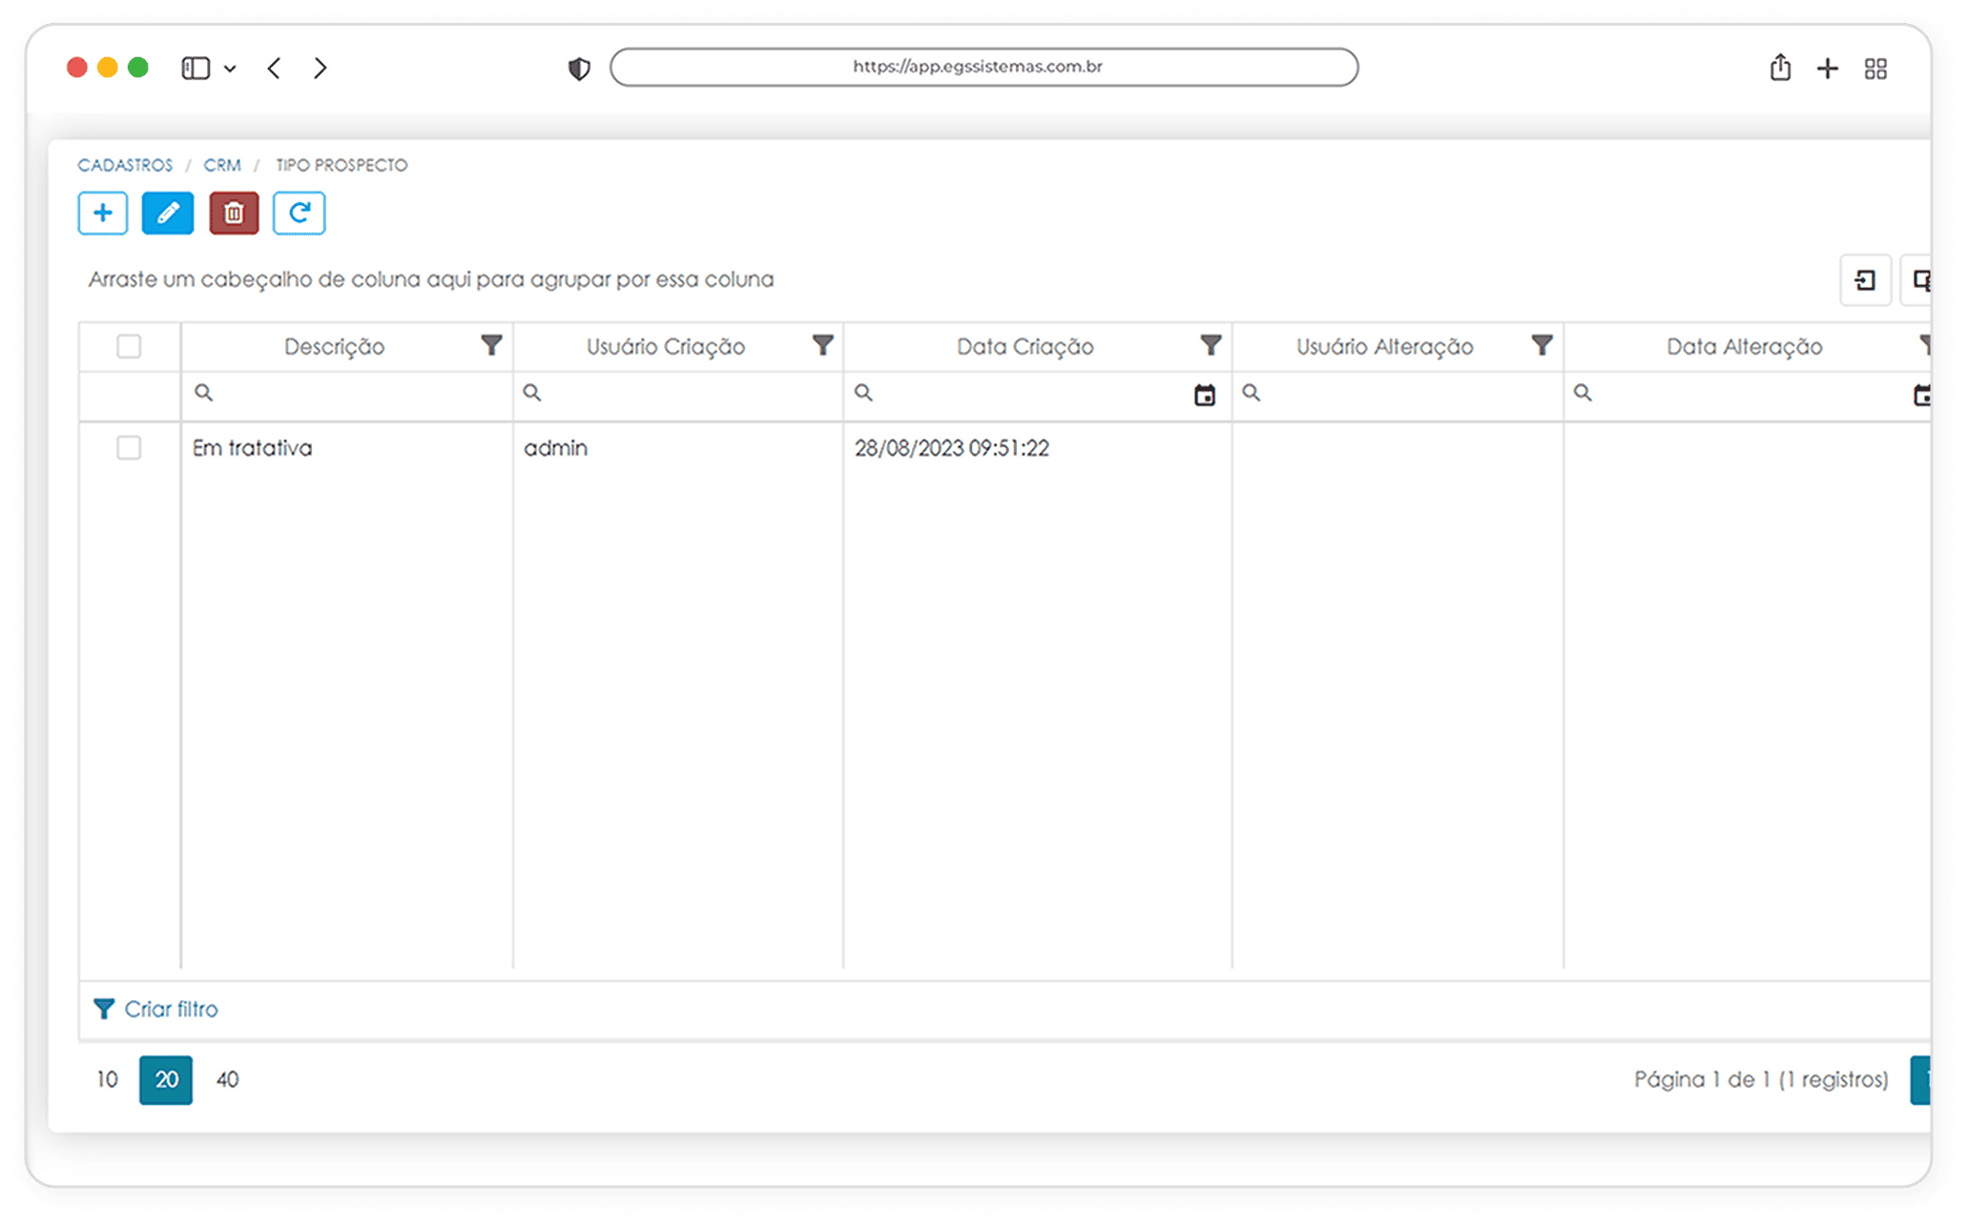Screen dimensions: 1967x1223
Task: Click the privacy shield icon
Action: point(579,69)
